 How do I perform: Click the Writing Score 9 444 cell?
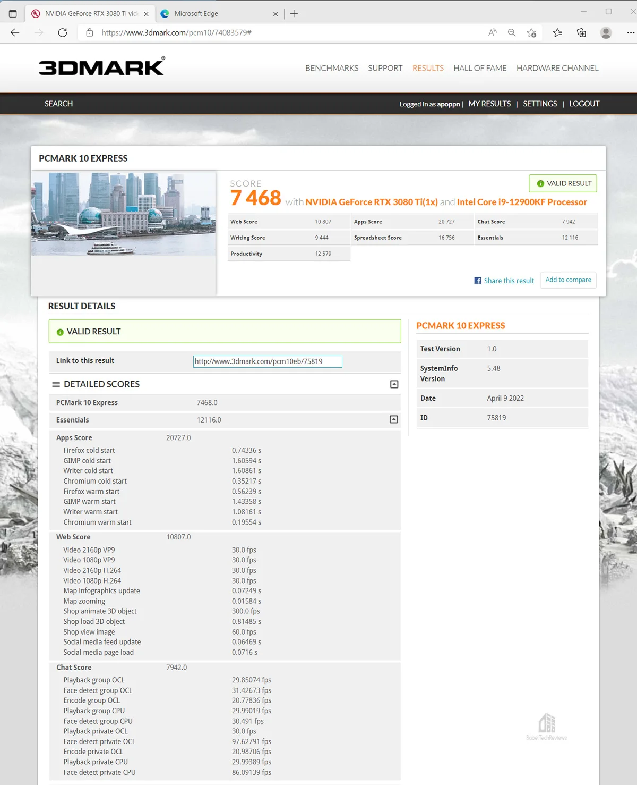point(289,238)
